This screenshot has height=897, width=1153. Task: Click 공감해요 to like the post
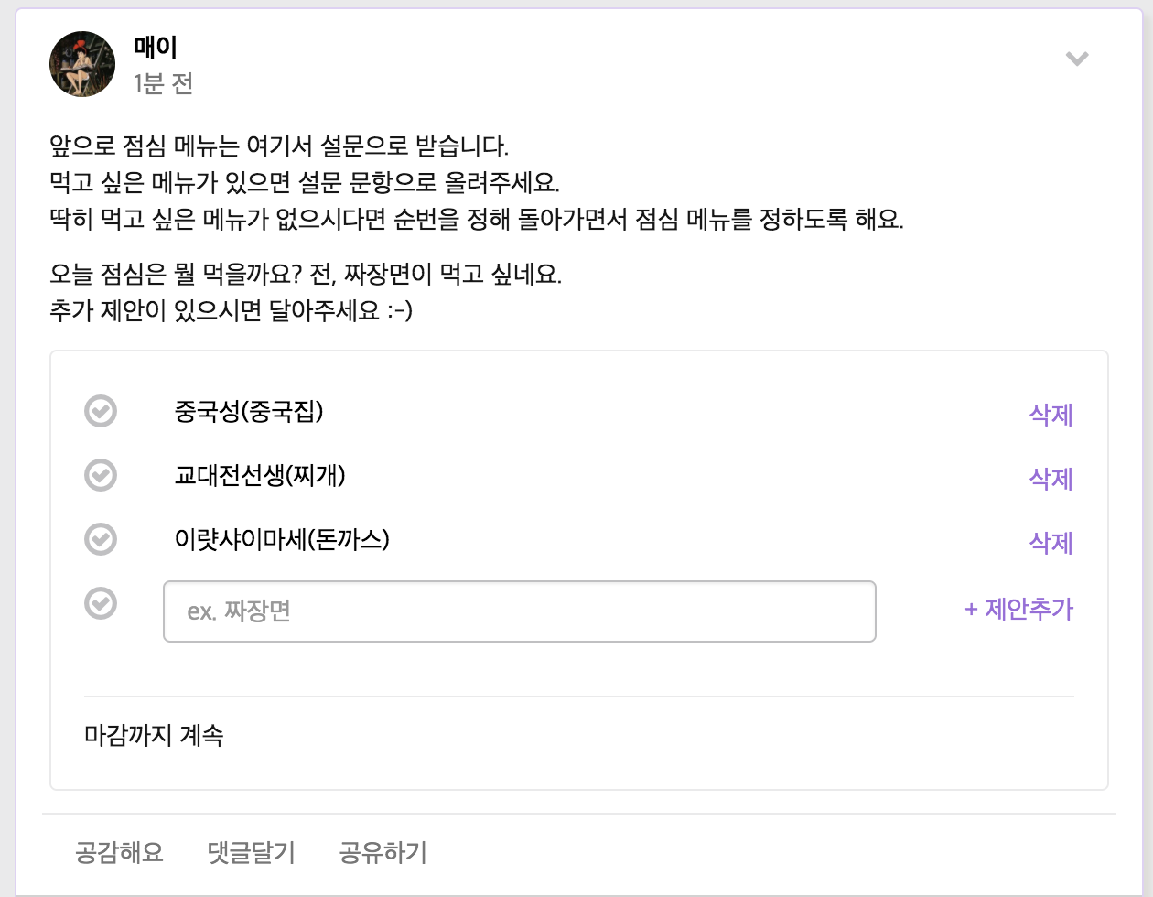(119, 853)
